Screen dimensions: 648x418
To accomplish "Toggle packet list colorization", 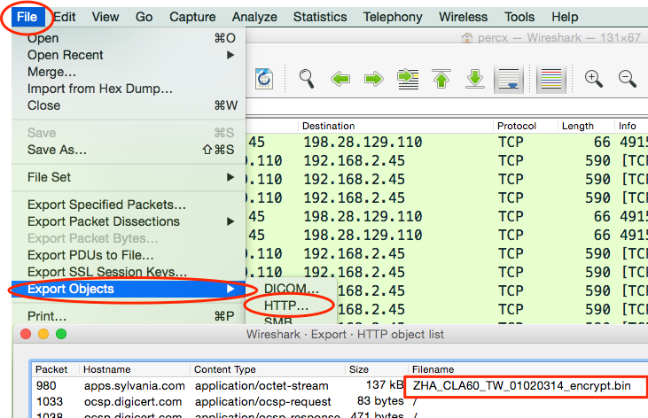I will (x=551, y=79).
